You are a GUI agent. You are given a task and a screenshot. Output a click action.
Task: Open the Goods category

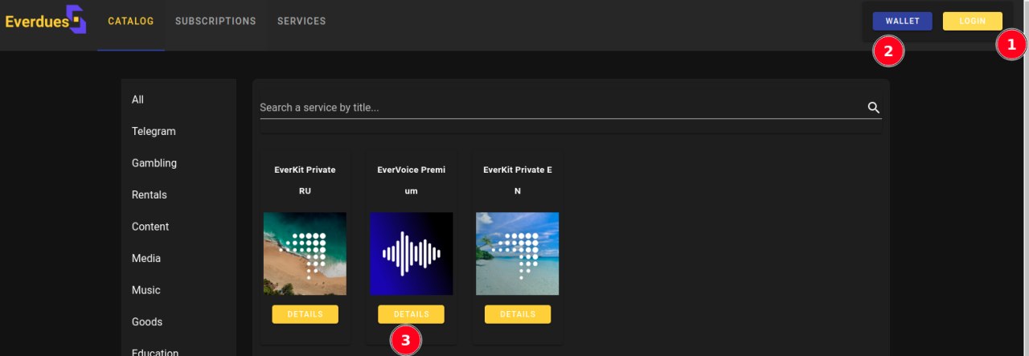(x=147, y=322)
